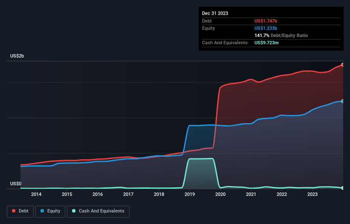Image resolution: width=350 pixels, height=224 pixels.
Task: Click the 2018 x-axis label
Action: [x=159, y=194]
